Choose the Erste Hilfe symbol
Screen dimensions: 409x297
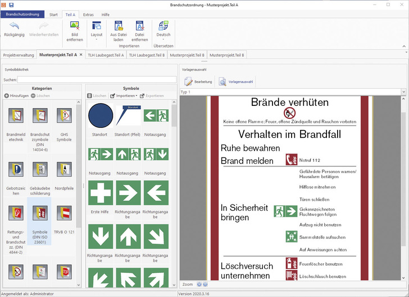(101, 192)
